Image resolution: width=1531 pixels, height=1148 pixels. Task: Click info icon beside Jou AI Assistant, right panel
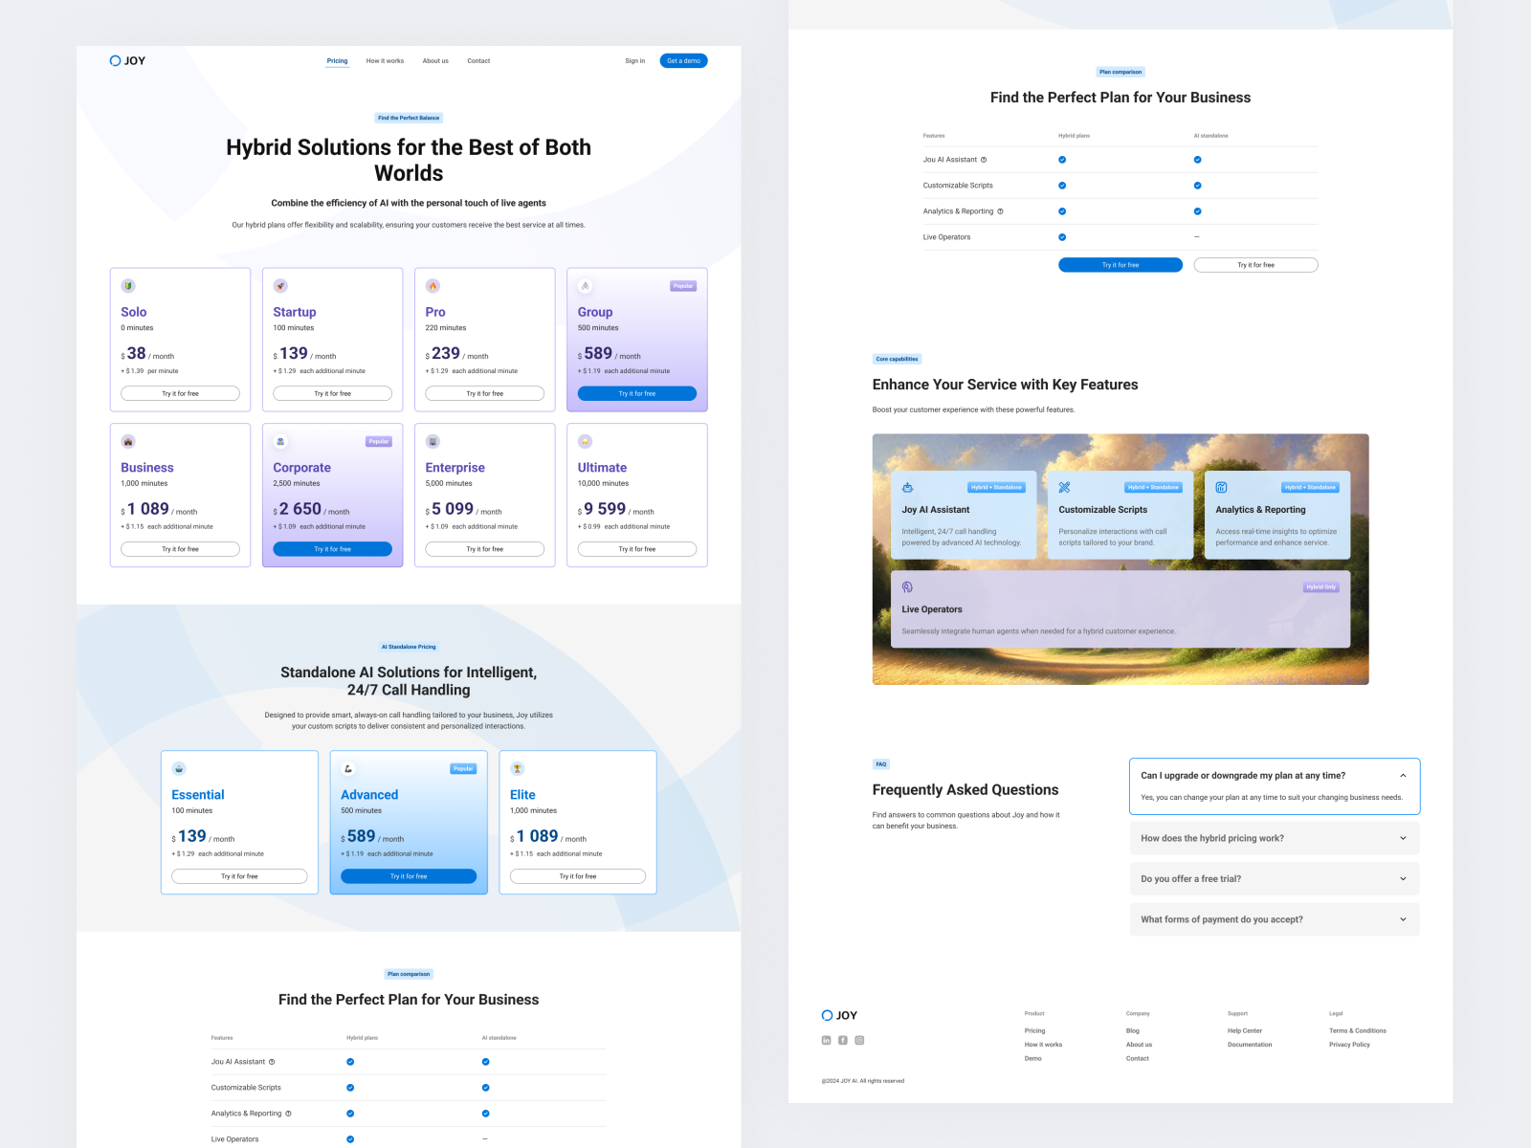point(984,160)
